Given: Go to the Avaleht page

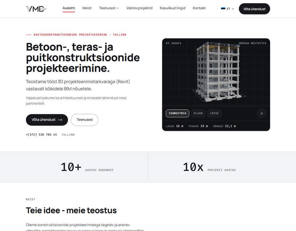Looking at the screenshot, I should (x=69, y=8).
